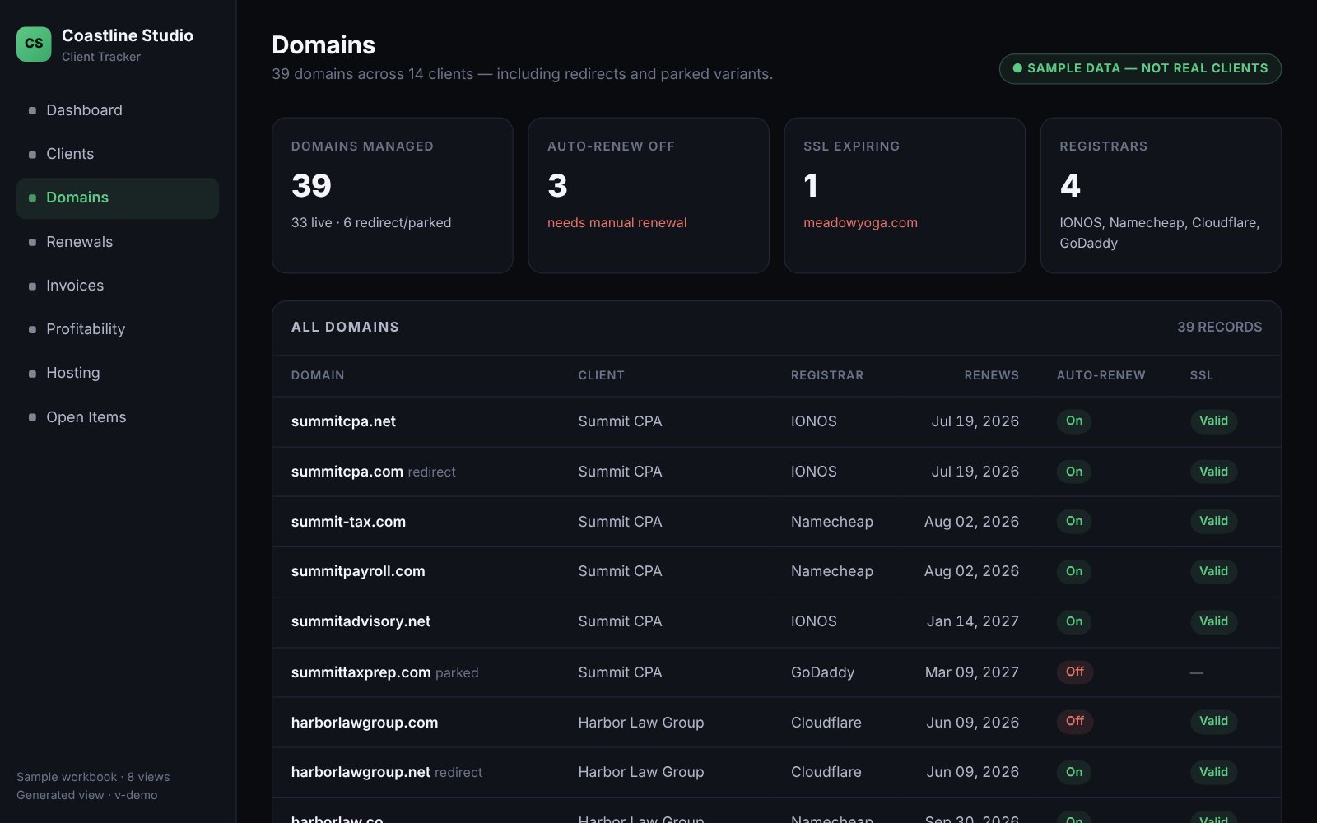Open the summit-tax.com domain
The width and height of the screenshot is (1317, 823).
[x=348, y=522]
